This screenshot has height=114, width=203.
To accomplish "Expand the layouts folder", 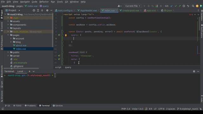I will point(8,28).
